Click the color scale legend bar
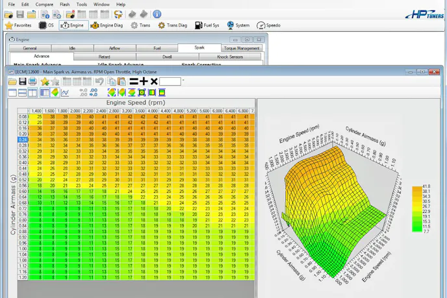This screenshot has width=447, height=298. [416, 209]
